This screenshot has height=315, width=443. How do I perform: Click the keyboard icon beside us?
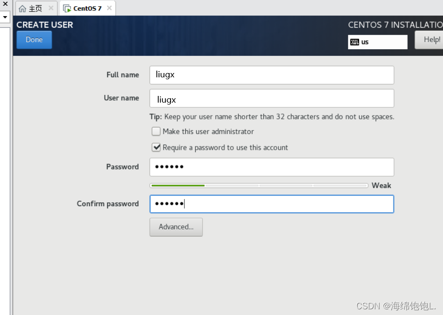tap(354, 42)
